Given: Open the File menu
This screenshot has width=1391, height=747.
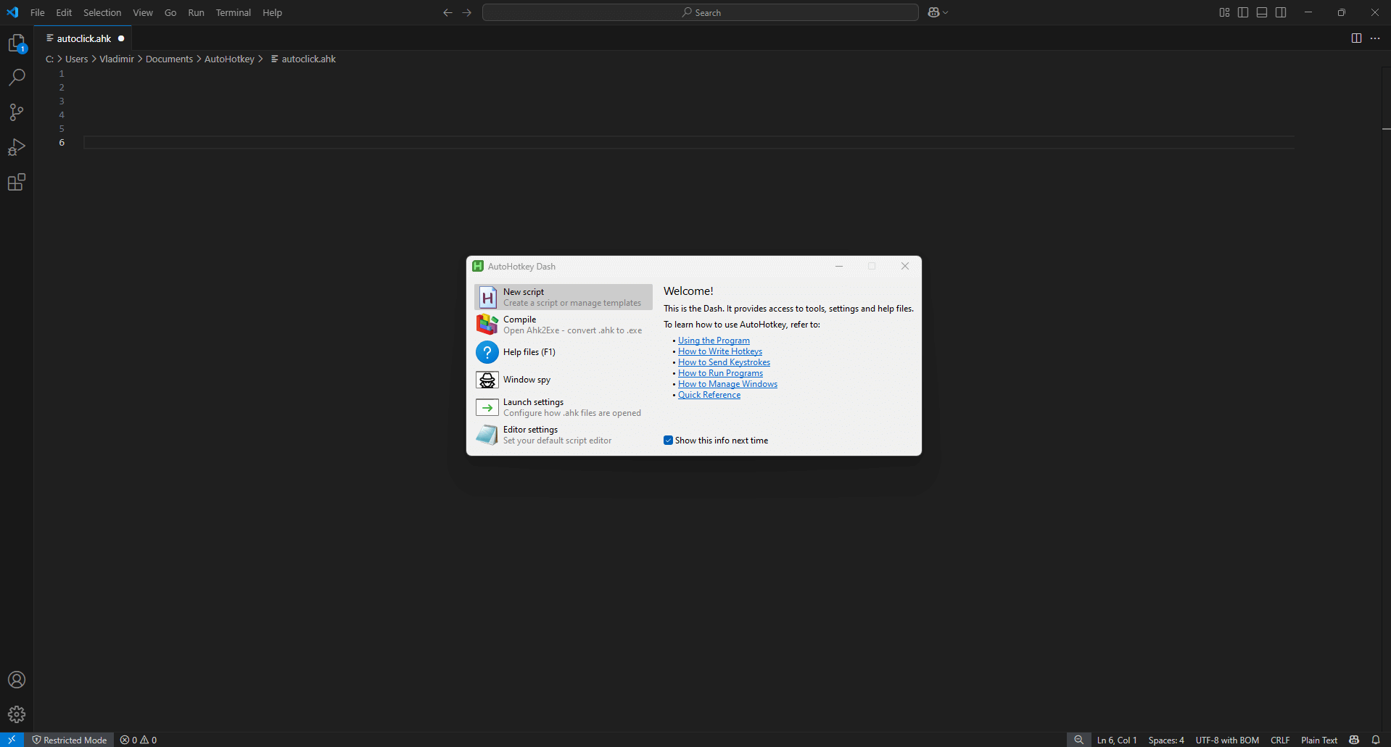Looking at the screenshot, I should 38,12.
